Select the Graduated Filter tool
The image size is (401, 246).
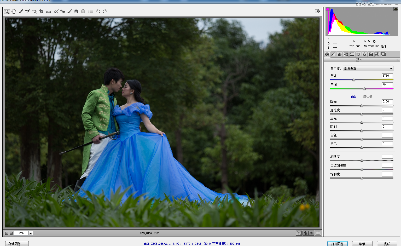pos(76,11)
